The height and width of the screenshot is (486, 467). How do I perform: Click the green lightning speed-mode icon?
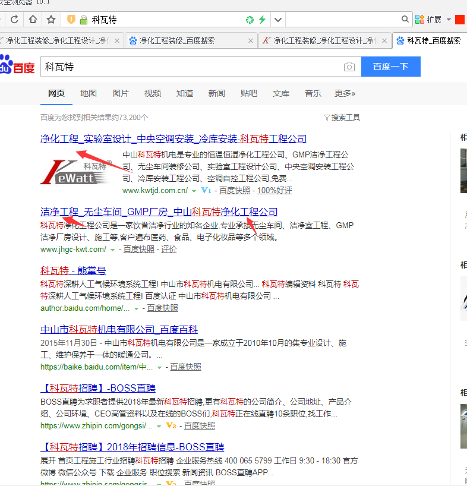click(x=262, y=20)
